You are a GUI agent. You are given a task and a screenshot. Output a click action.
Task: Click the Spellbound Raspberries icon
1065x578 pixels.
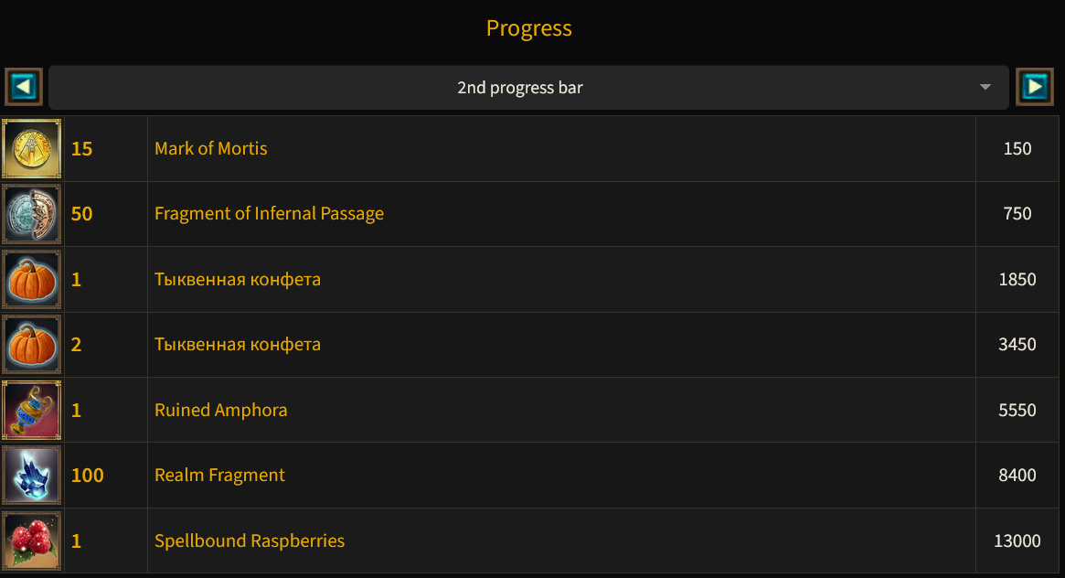32,541
